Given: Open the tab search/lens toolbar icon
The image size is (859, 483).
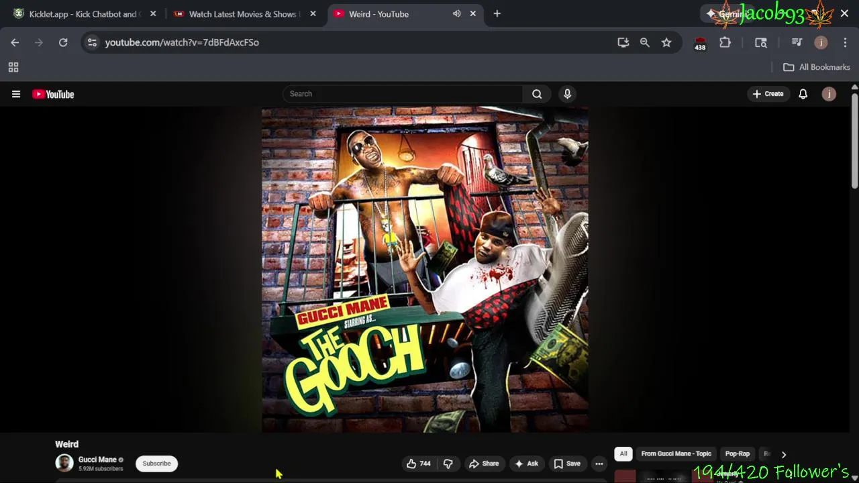Looking at the screenshot, I should click(x=761, y=42).
